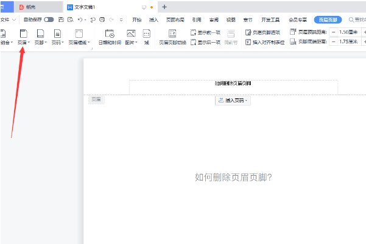This screenshot has height=244, width=366.
Task: Toggle the 自动保存 auto-save switch
Action: [49, 20]
